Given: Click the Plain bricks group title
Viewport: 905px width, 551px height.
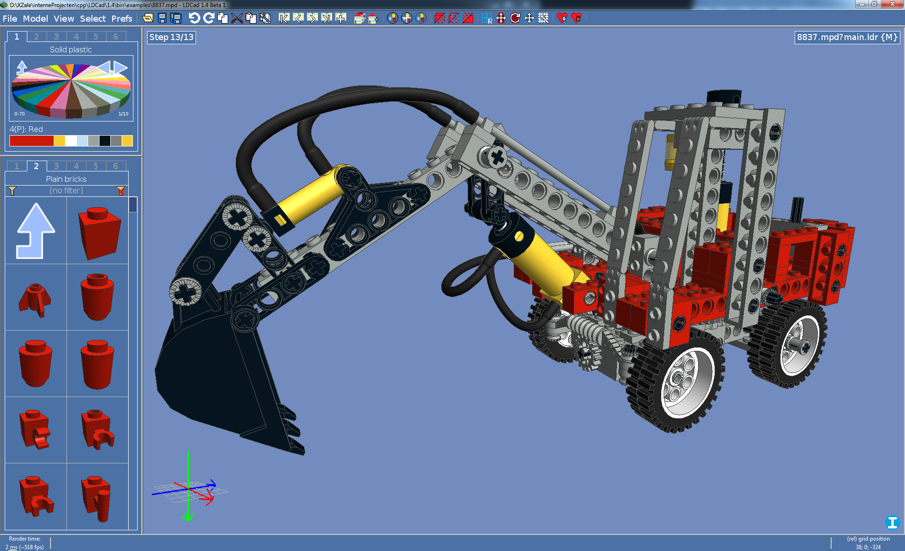Looking at the screenshot, I should pos(66,179).
